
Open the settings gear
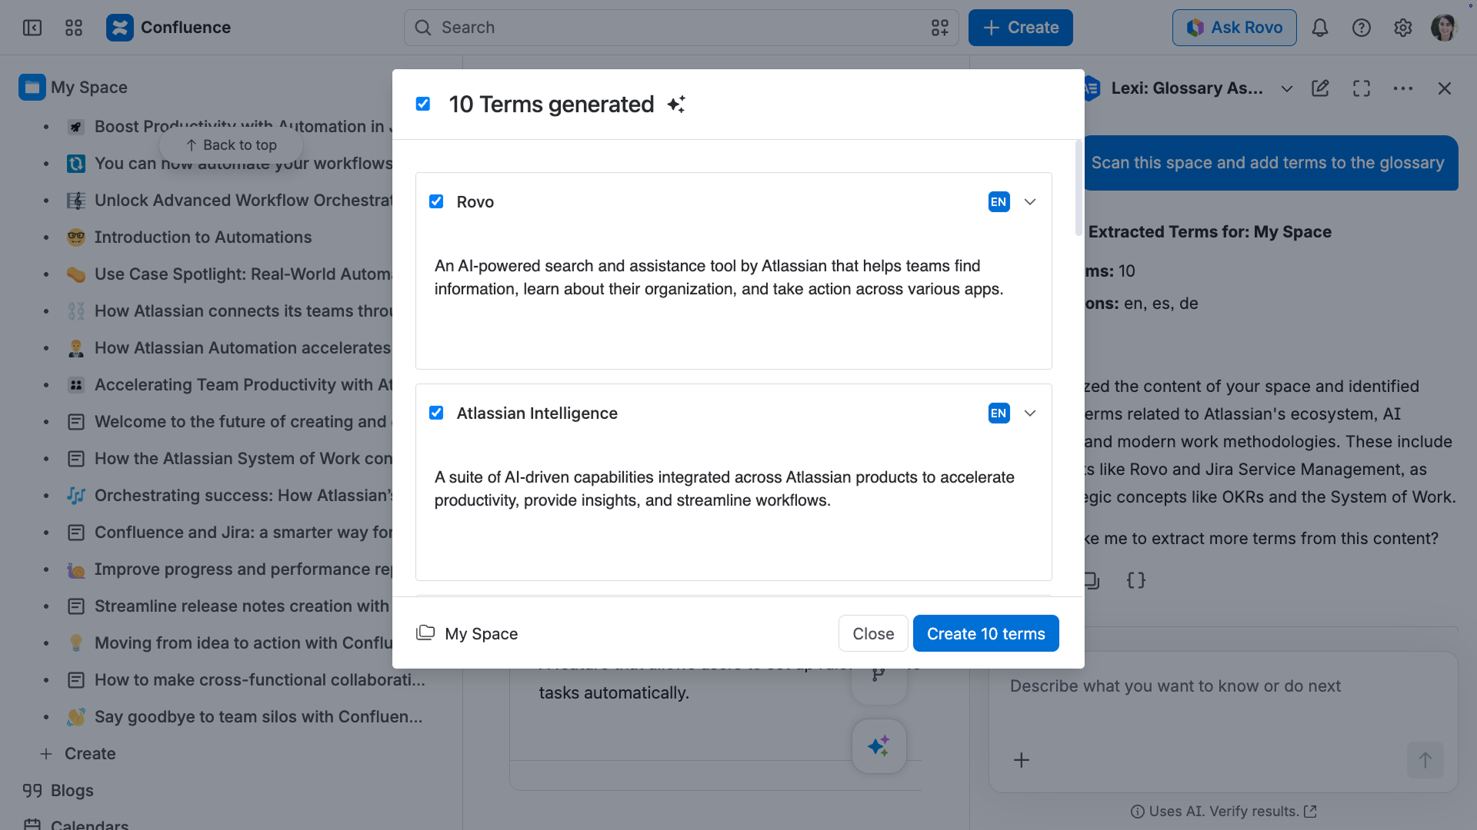click(x=1403, y=28)
